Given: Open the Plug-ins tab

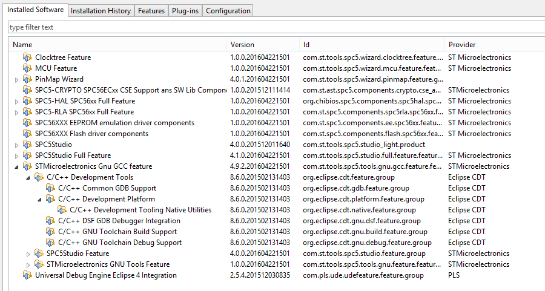Looking at the screenshot, I should [185, 11].
